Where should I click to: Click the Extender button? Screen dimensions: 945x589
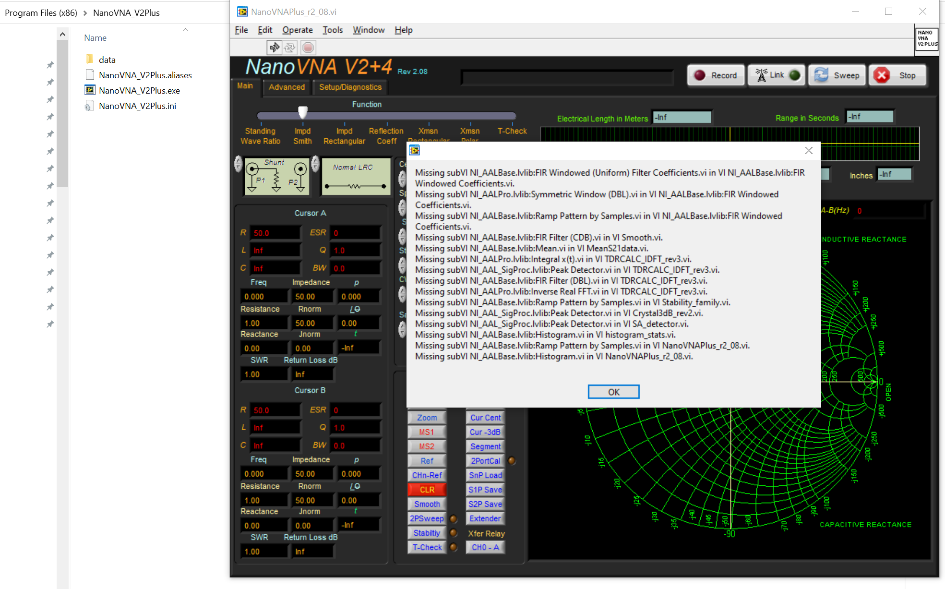(x=485, y=518)
